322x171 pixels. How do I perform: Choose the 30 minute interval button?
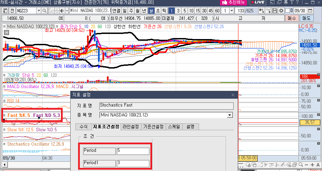coord(204,11)
